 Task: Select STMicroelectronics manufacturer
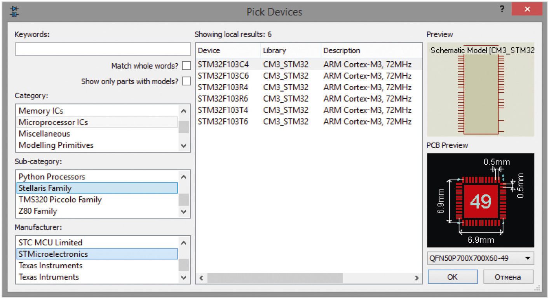(97, 254)
